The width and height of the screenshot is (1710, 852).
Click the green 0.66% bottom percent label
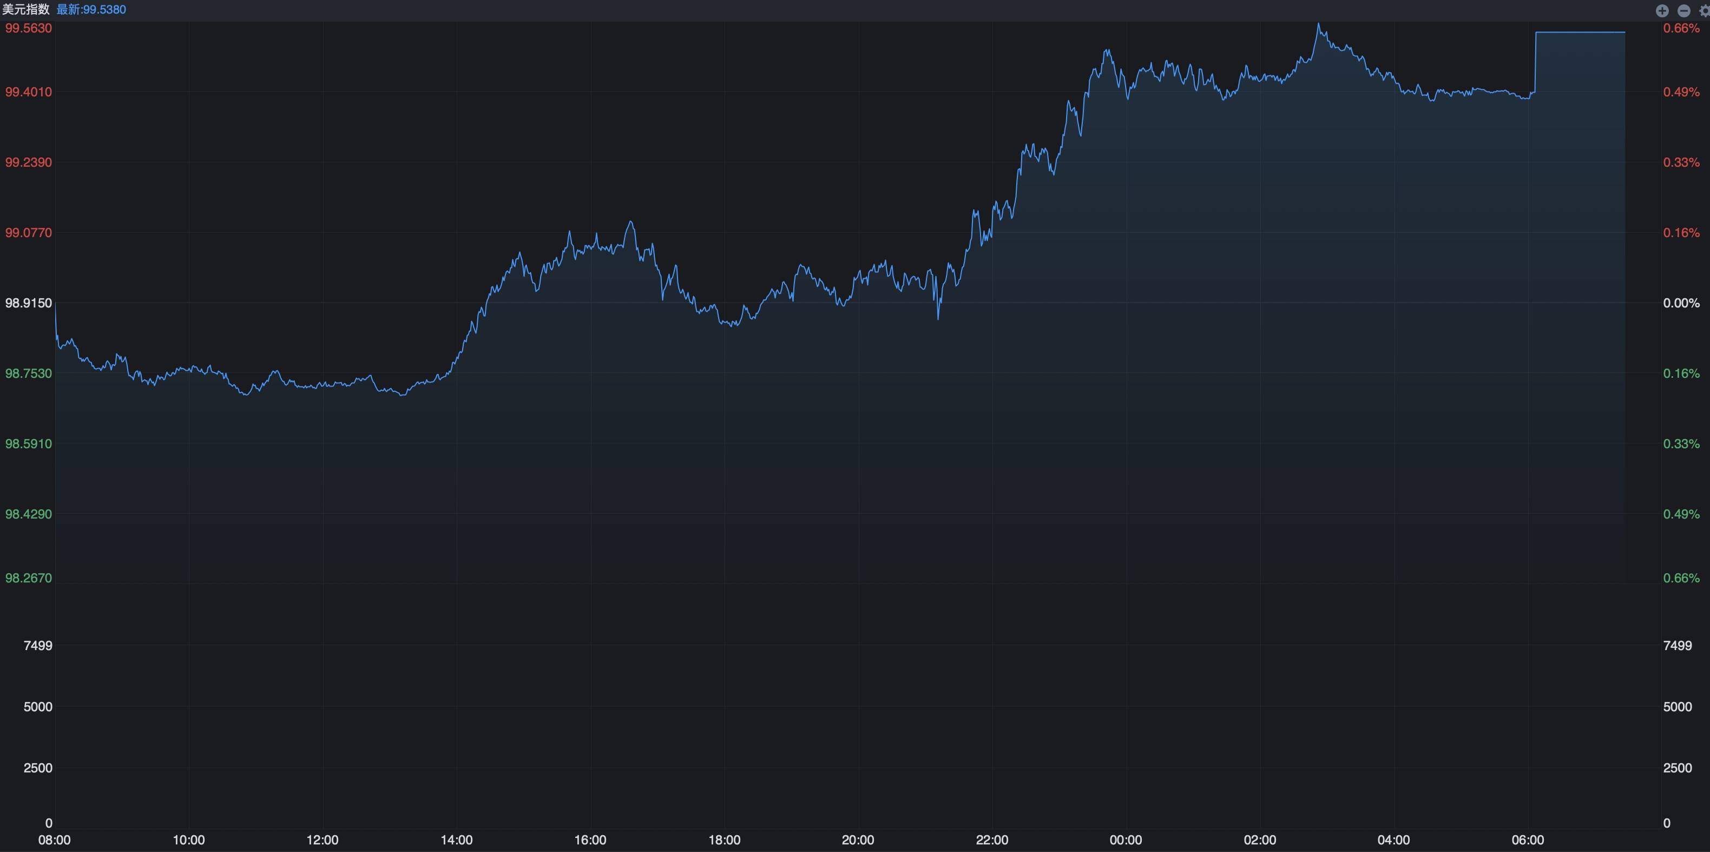(x=1681, y=578)
